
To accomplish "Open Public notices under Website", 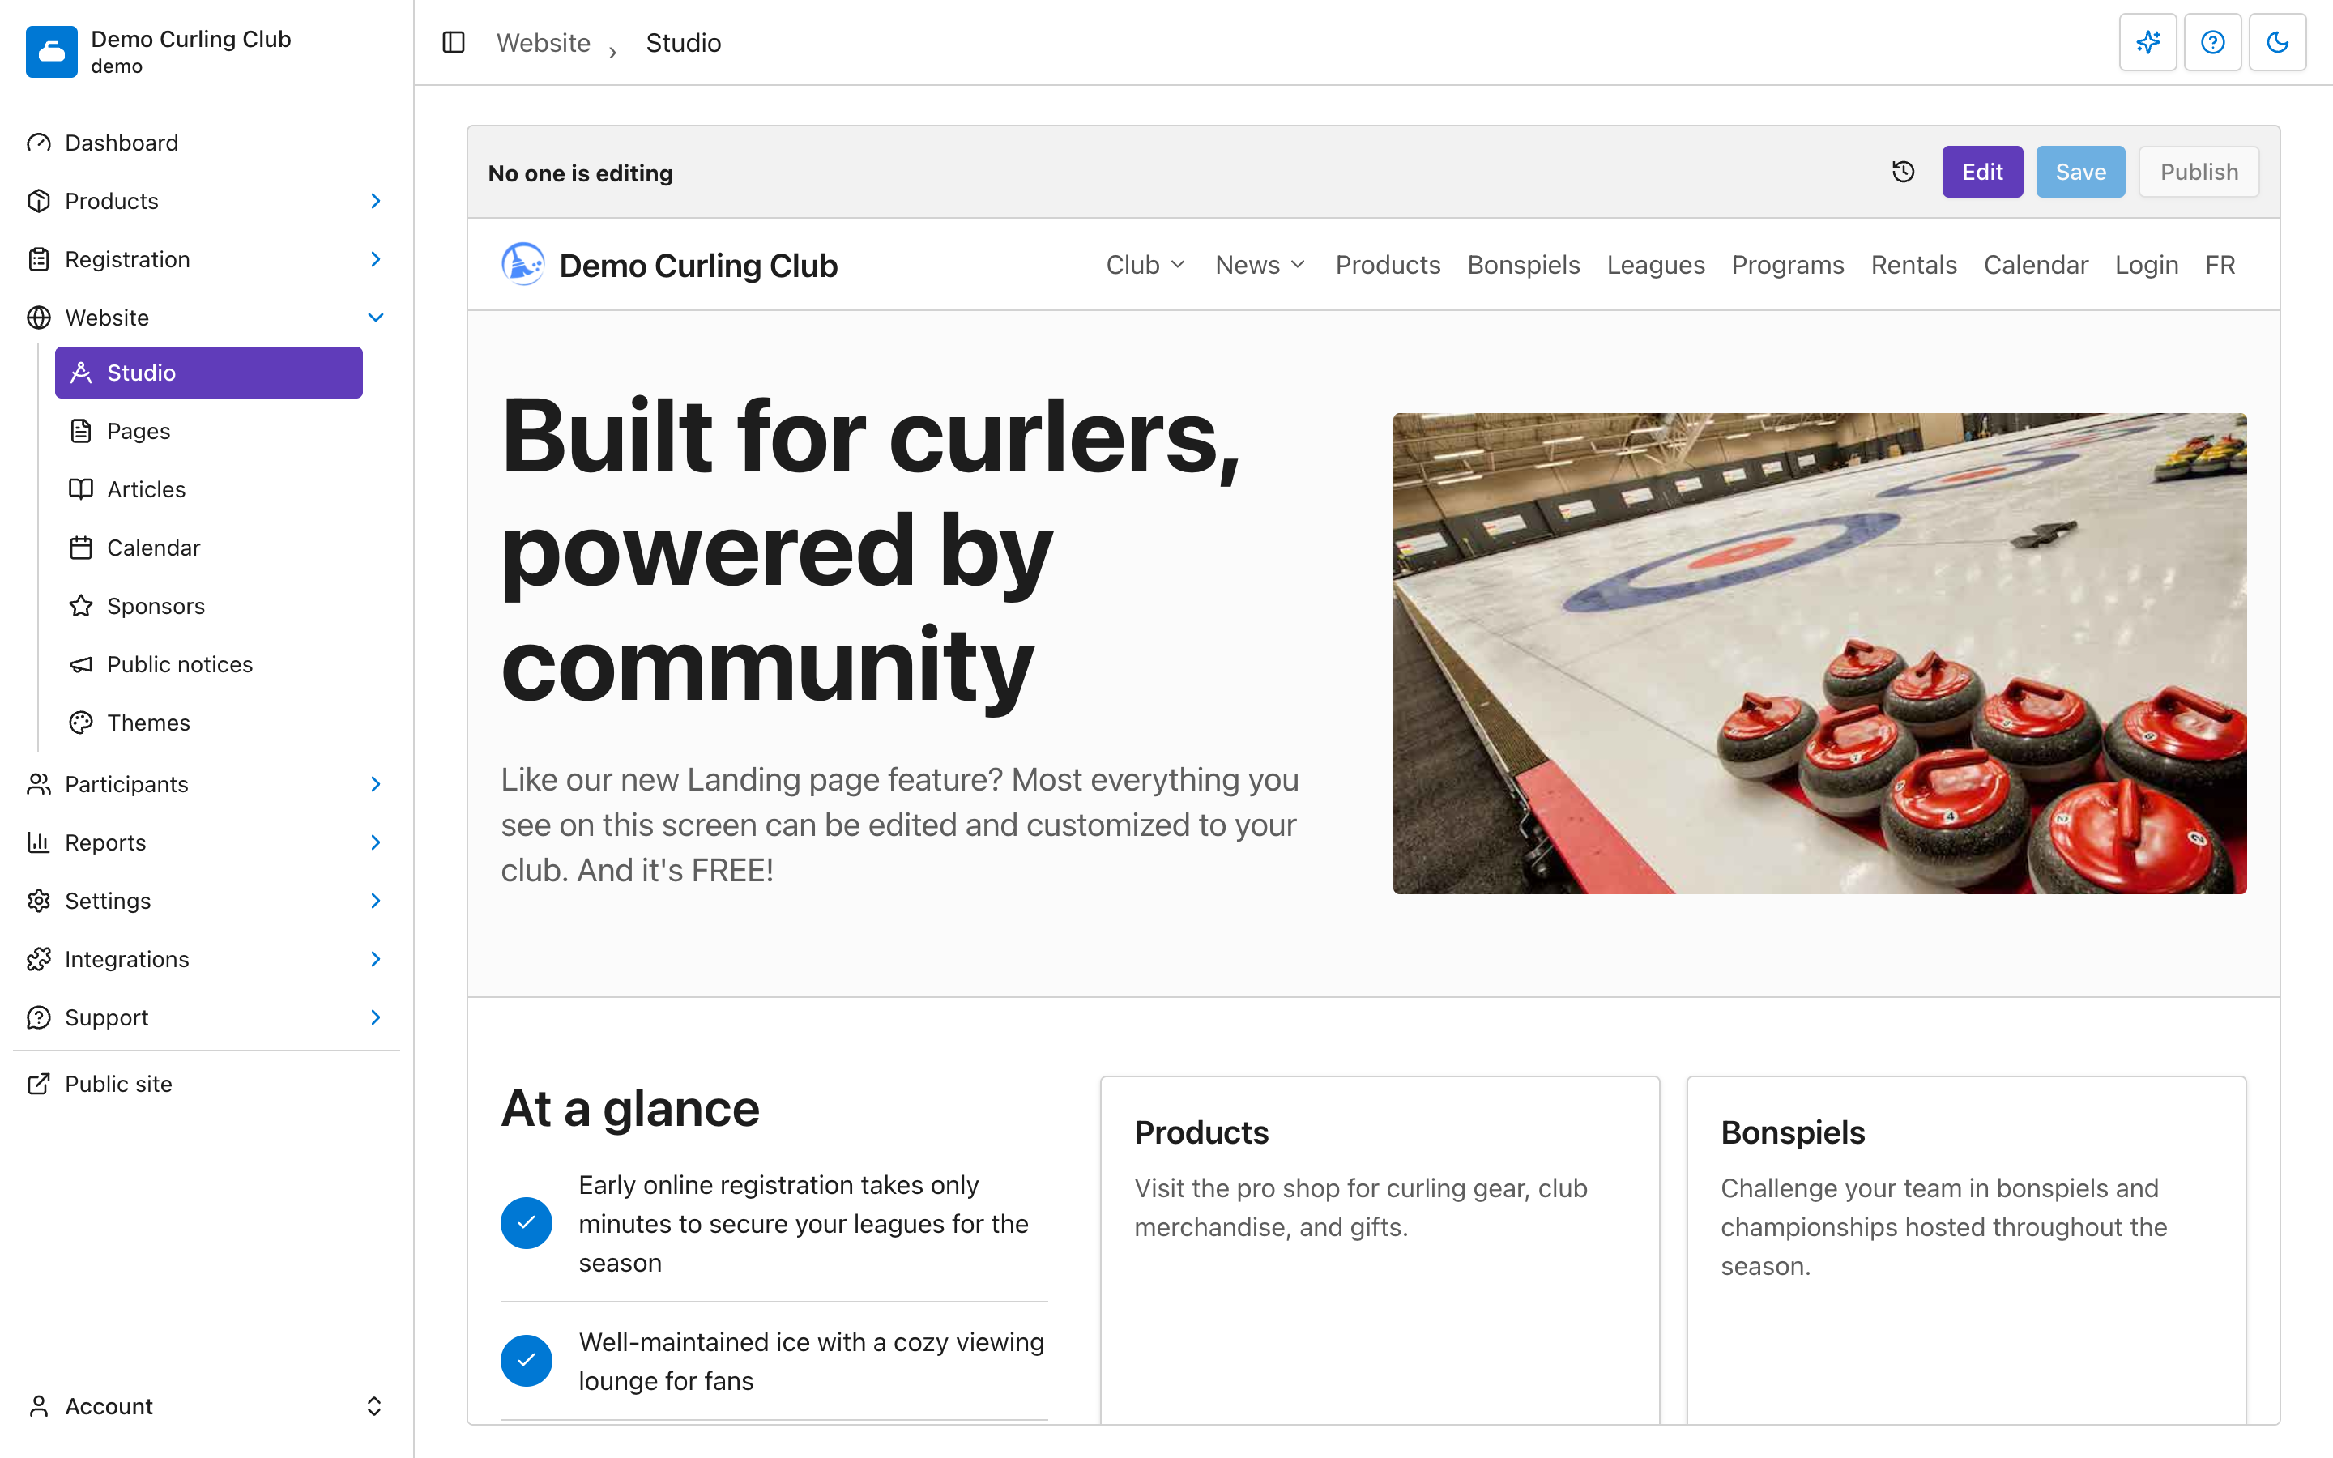I will [208, 664].
